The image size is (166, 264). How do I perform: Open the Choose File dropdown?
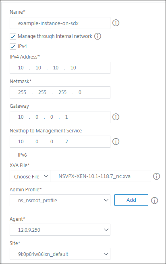coord(30,176)
